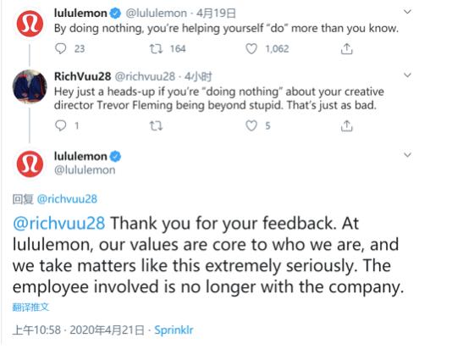The width and height of the screenshot is (452, 349).
Task: Open the 4月19日 timestamp on top tweet
Action: pos(216,14)
